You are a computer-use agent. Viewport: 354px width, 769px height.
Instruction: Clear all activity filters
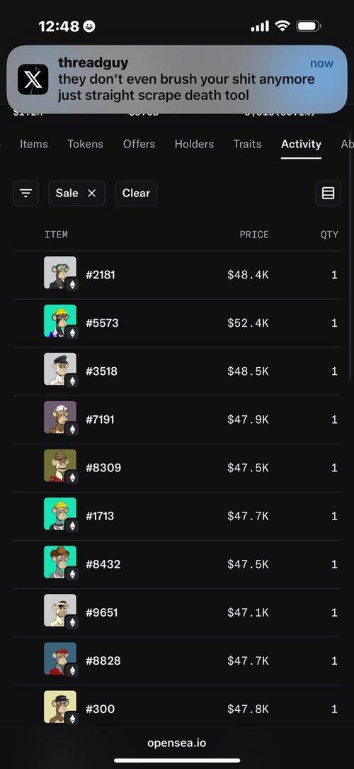[x=136, y=193]
